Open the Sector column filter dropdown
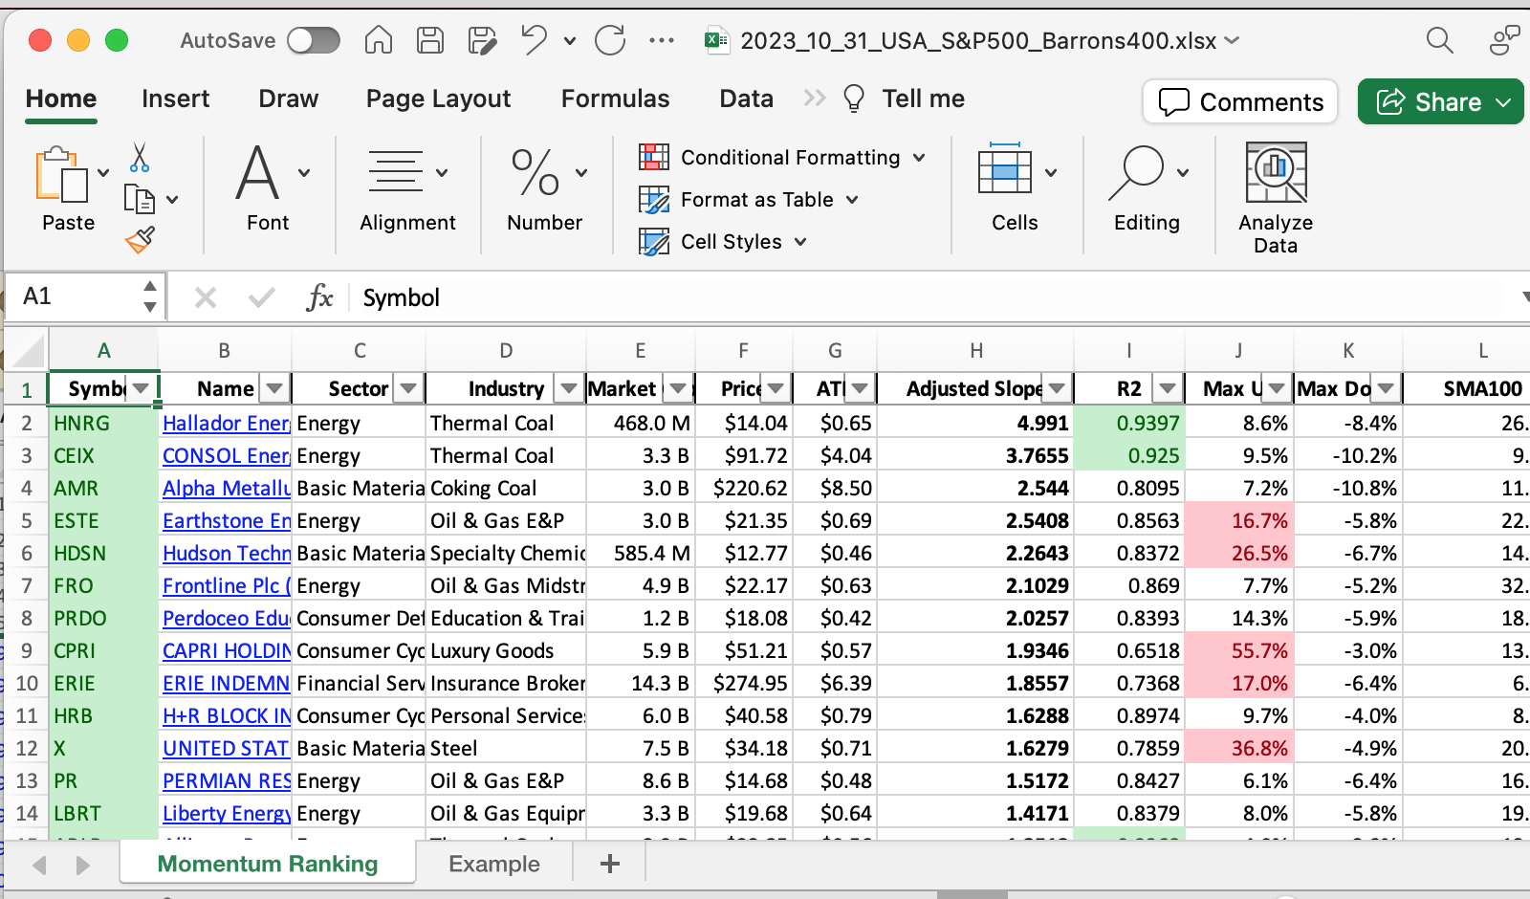 409,388
